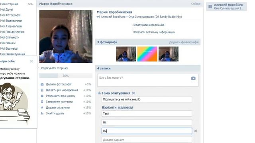Open Мої Фотографії menu item
The image size is (255, 143).
(x=10, y=15)
